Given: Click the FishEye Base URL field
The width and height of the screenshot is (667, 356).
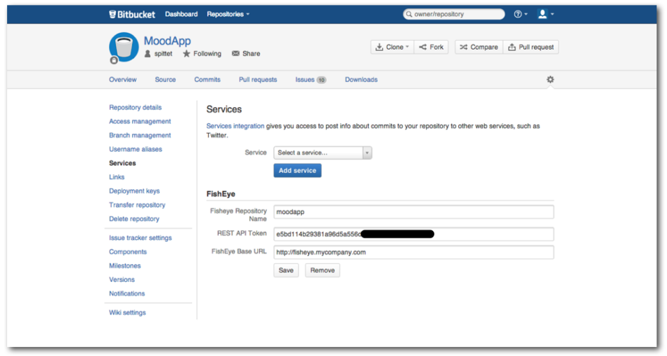Looking at the screenshot, I should 413,252.
